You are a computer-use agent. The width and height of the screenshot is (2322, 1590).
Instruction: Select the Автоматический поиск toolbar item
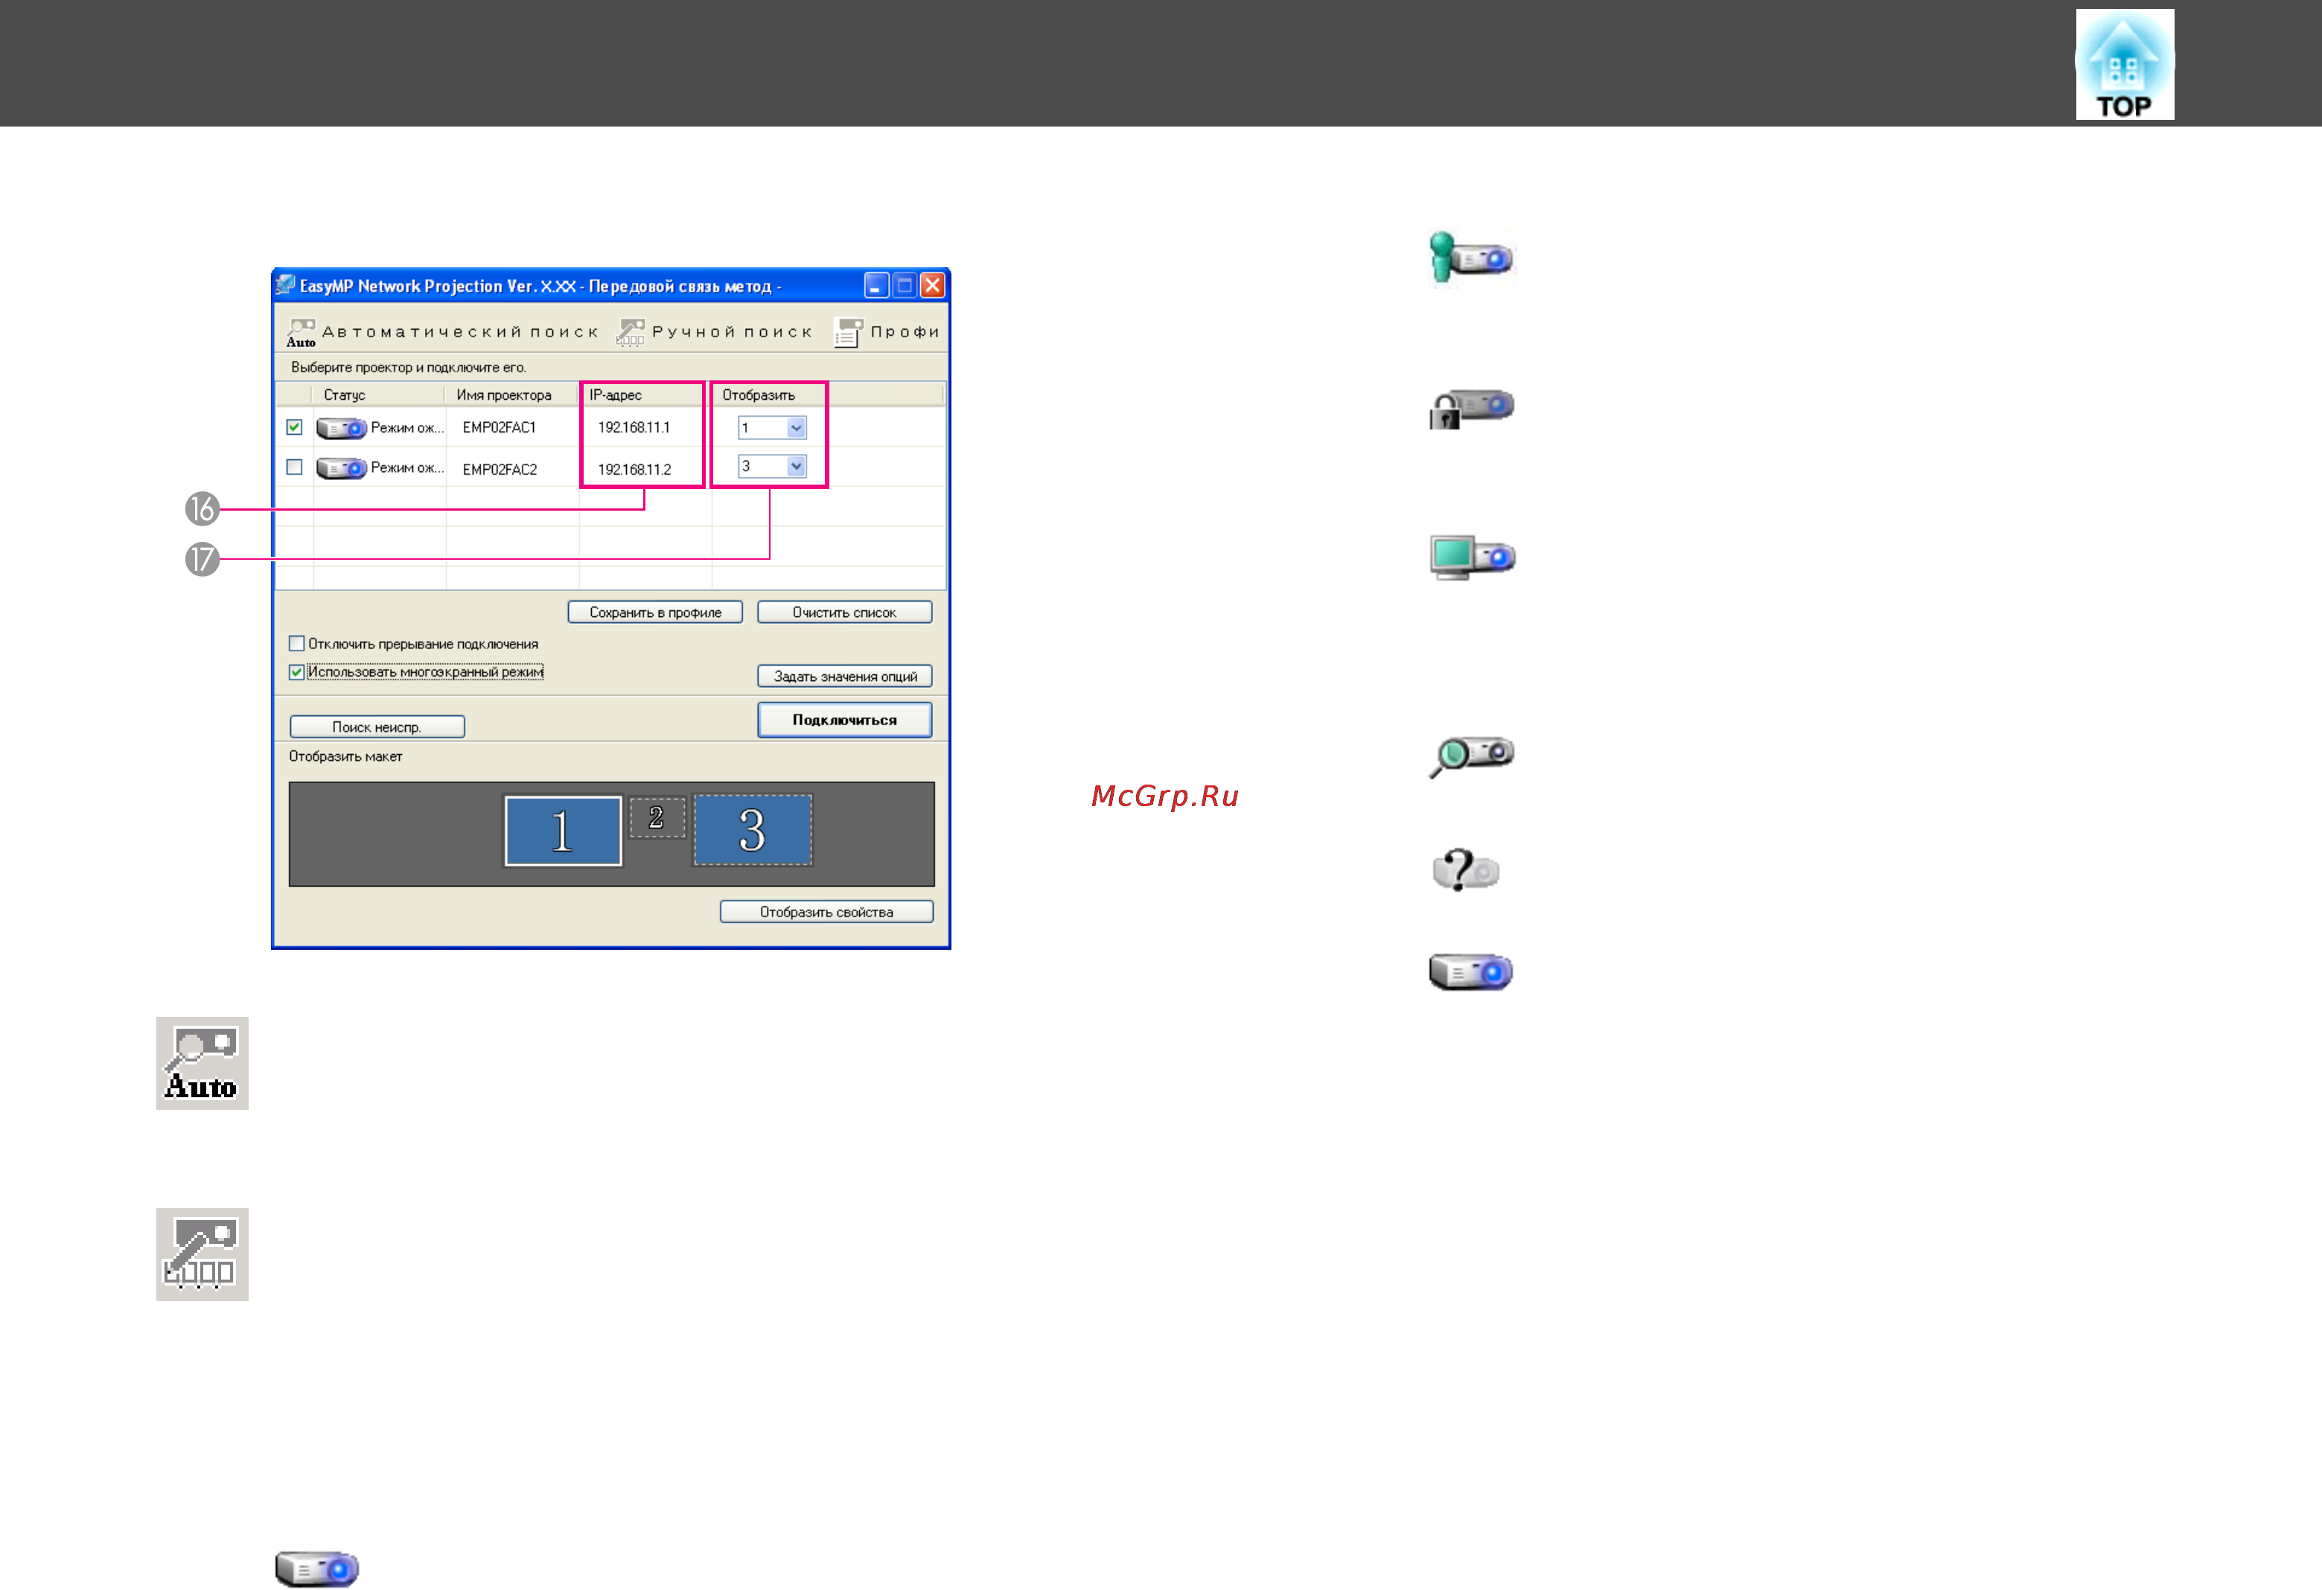(443, 333)
